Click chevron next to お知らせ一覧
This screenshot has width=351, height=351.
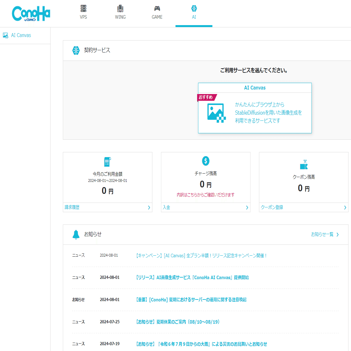(337, 235)
